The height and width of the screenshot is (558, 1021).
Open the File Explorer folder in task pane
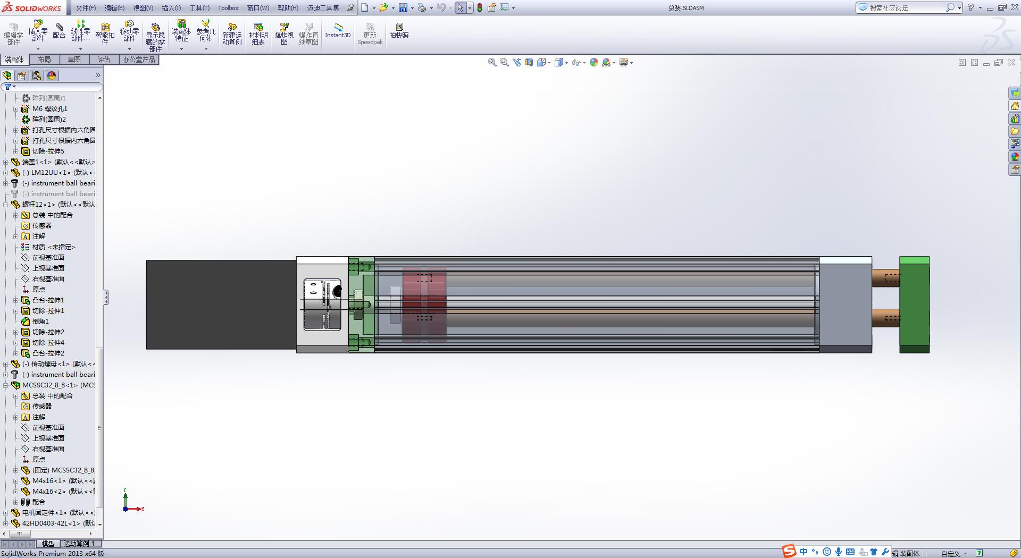click(x=1015, y=131)
